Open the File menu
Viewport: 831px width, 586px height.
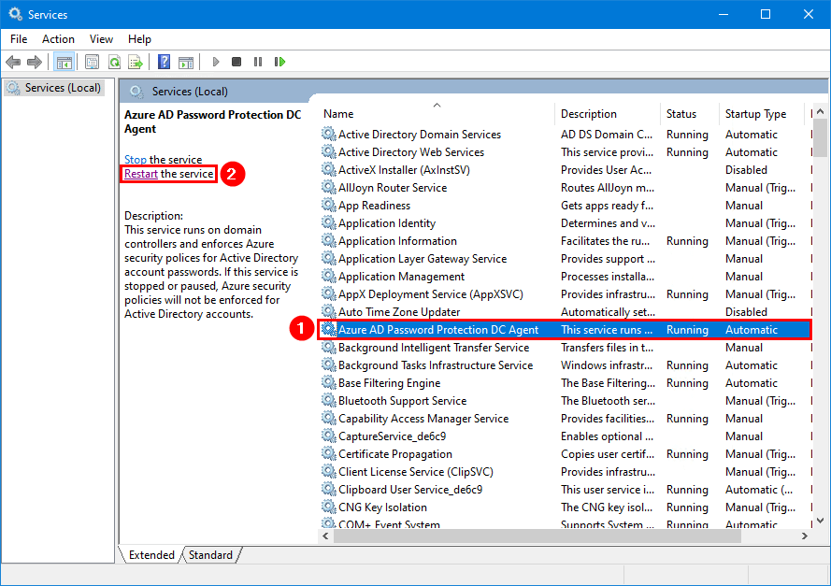point(19,39)
